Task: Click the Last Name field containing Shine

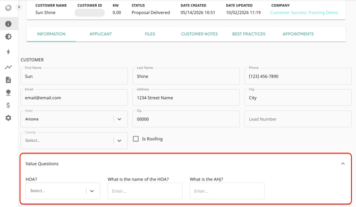Action: [186, 76]
